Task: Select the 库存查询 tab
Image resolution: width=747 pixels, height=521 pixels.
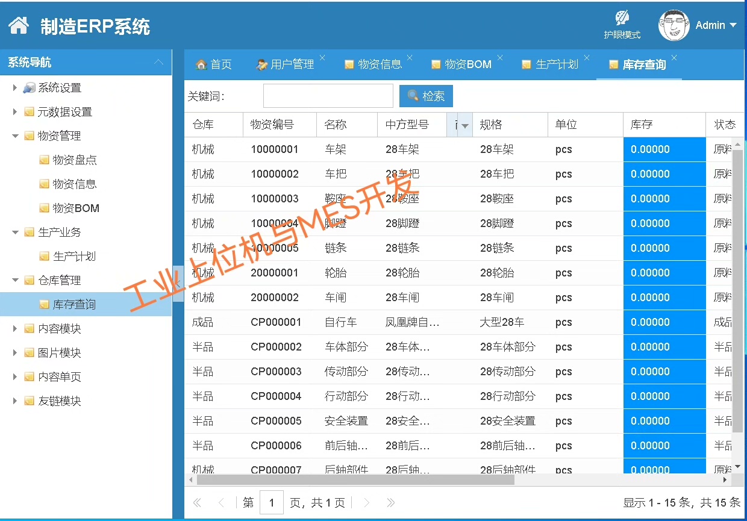Action: [637, 64]
